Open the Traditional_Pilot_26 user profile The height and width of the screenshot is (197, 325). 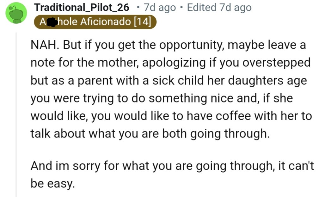(x=82, y=8)
